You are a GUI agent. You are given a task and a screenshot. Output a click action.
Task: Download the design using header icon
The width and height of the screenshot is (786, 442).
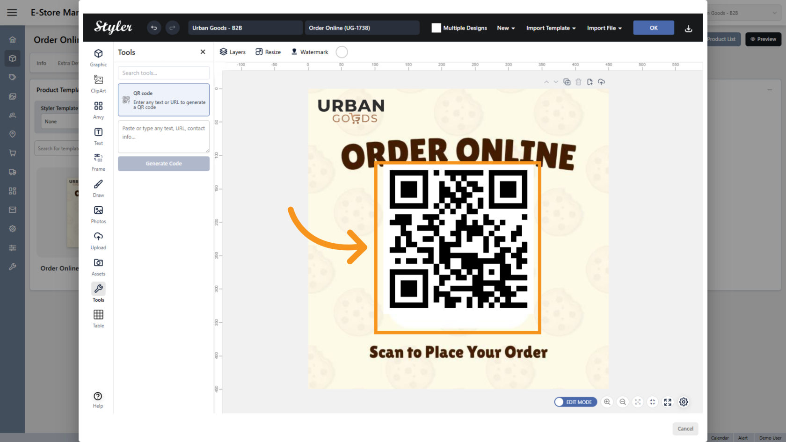[688, 29]
